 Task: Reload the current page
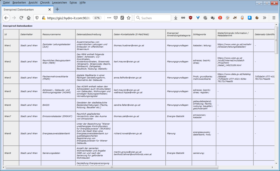click(x=21, y=18)
